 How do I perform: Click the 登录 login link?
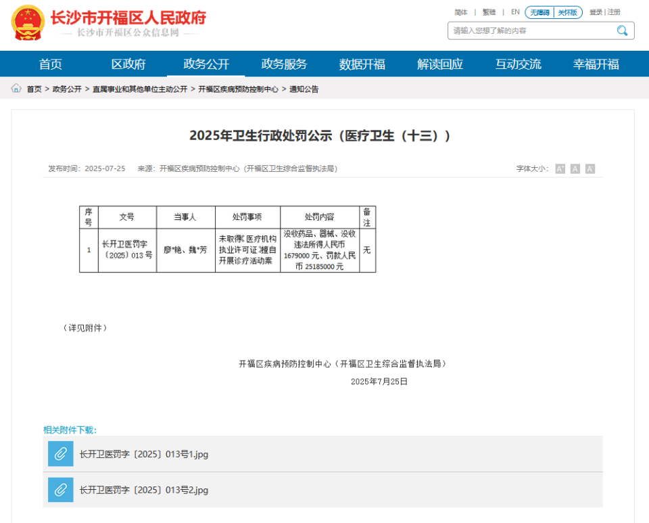click(595, 12)
